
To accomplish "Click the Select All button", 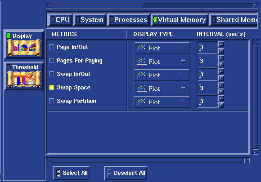I will pyautogui.click(x=71, y=173).
